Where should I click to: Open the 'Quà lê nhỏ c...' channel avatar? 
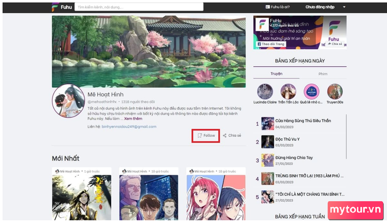click(311, 91)
